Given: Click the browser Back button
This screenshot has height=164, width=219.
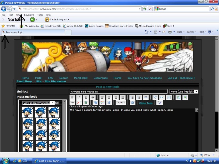Looking at the screenshot, I should pos(4,9).
